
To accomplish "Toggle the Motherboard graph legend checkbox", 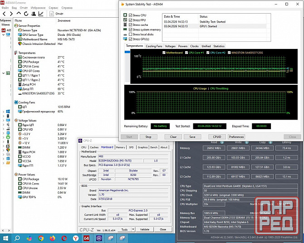I will [164, 53].
